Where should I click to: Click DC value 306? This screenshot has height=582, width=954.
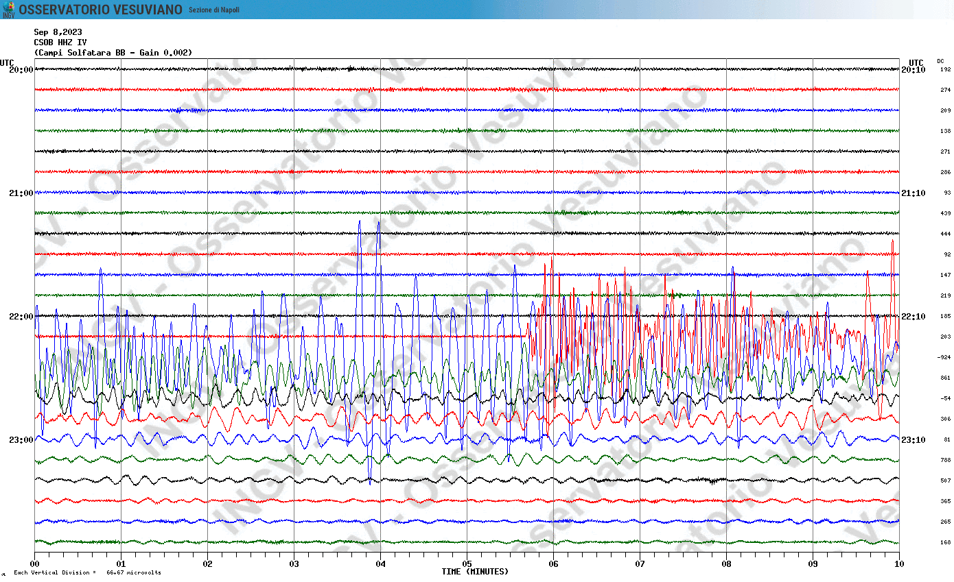pyautogui.click(x=946, y=419)
